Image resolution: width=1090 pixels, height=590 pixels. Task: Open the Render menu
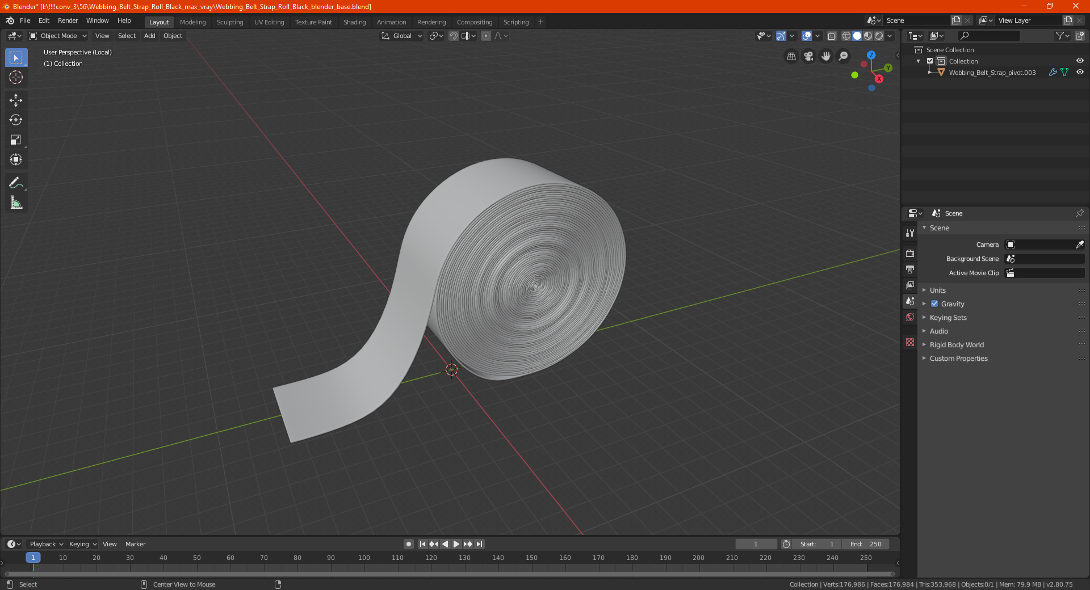(68, 20)
